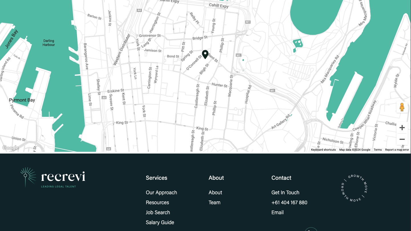
Task: Click the black location pin on map
Action: [x=205, y=54]
